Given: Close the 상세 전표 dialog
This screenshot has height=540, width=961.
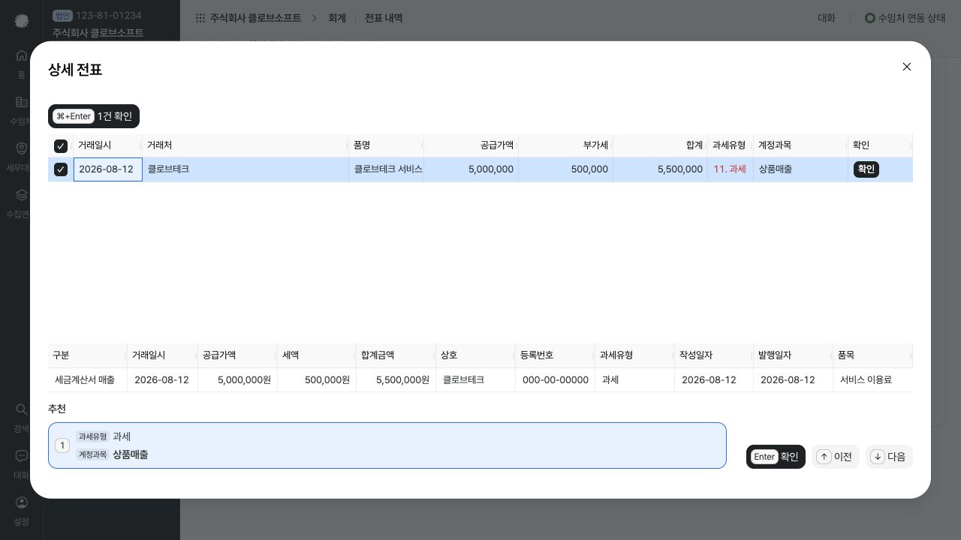Looking at the screenshot, I should (907, 67).
